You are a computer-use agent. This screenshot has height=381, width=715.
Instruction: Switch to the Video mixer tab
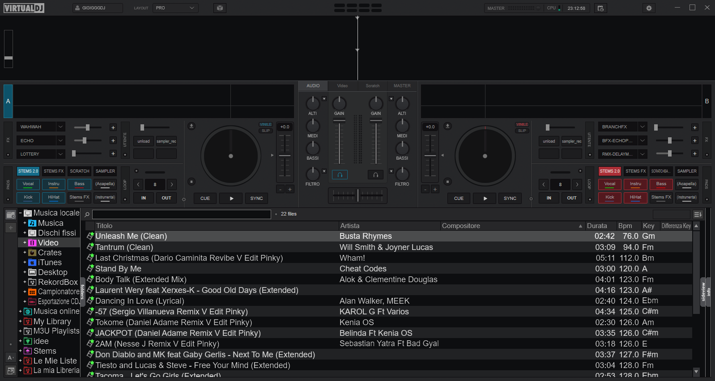click(342, 86)
